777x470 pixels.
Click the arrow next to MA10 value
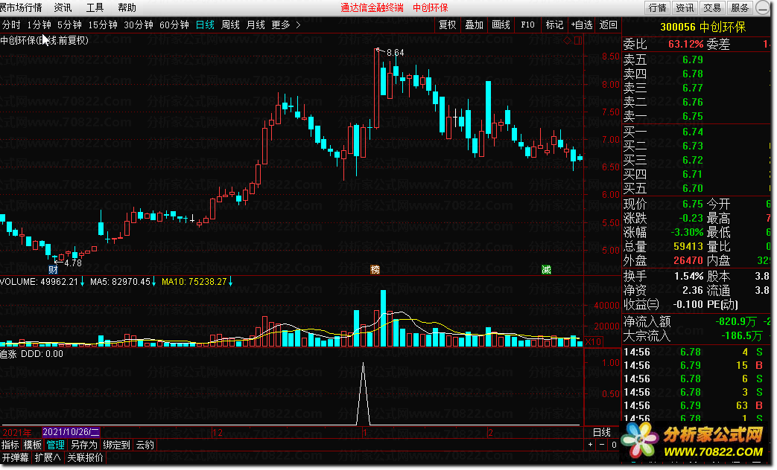[230, 282]
